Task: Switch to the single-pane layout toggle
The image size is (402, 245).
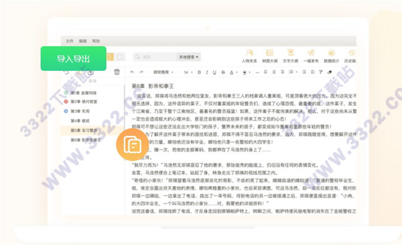Action: click(120, 57)
